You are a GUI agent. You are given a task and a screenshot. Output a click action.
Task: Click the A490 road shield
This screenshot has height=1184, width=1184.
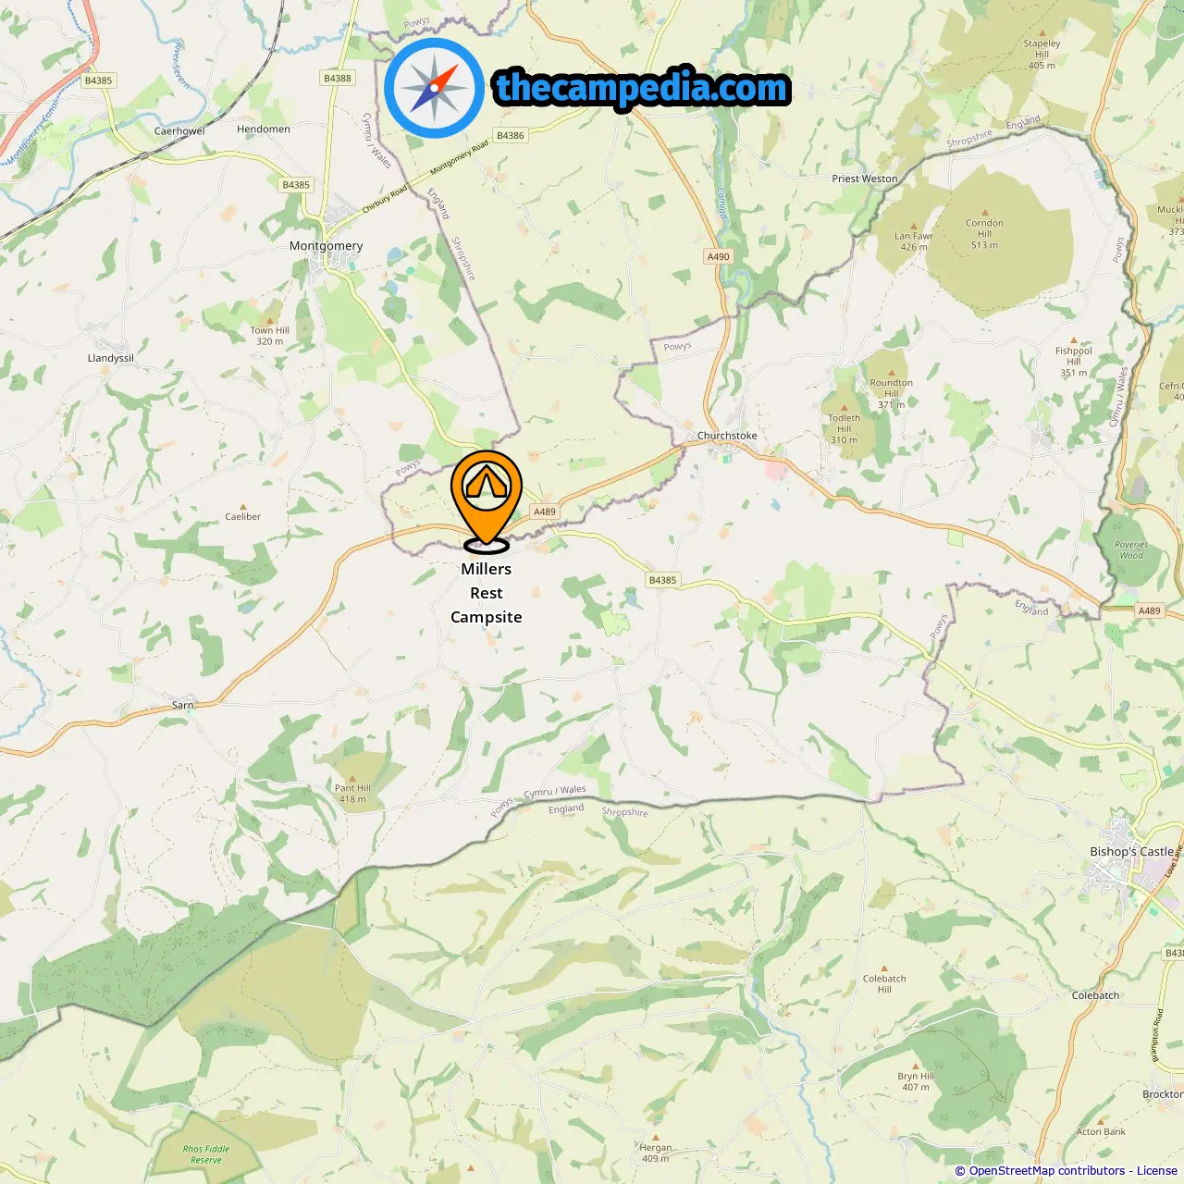[x=718, y=256]
